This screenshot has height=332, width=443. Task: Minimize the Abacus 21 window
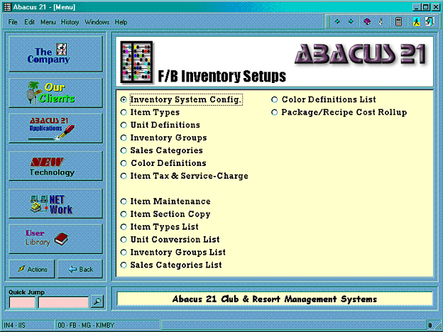coord(416,7)
